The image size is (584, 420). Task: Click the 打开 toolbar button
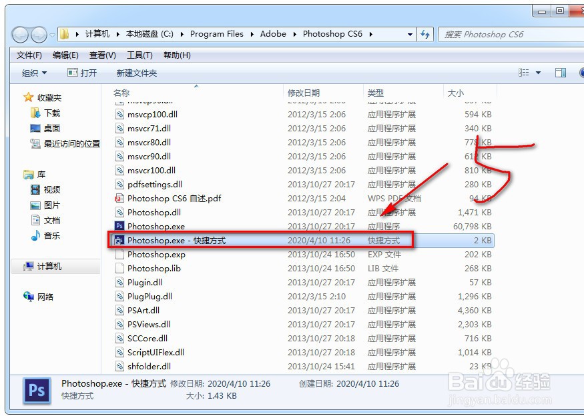tap(82, 73)
